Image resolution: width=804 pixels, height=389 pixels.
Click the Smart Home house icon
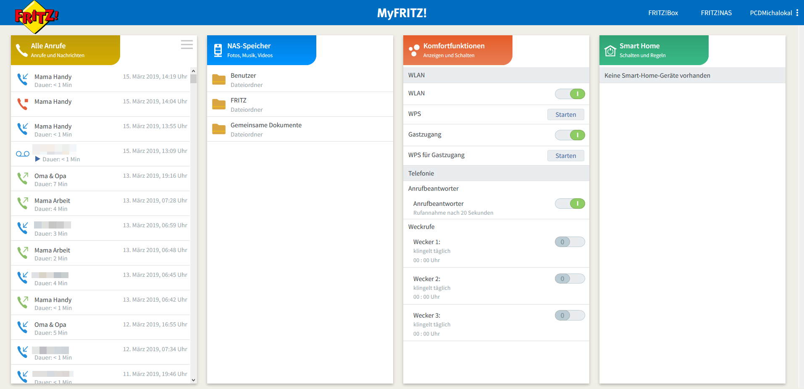point(610,50)
